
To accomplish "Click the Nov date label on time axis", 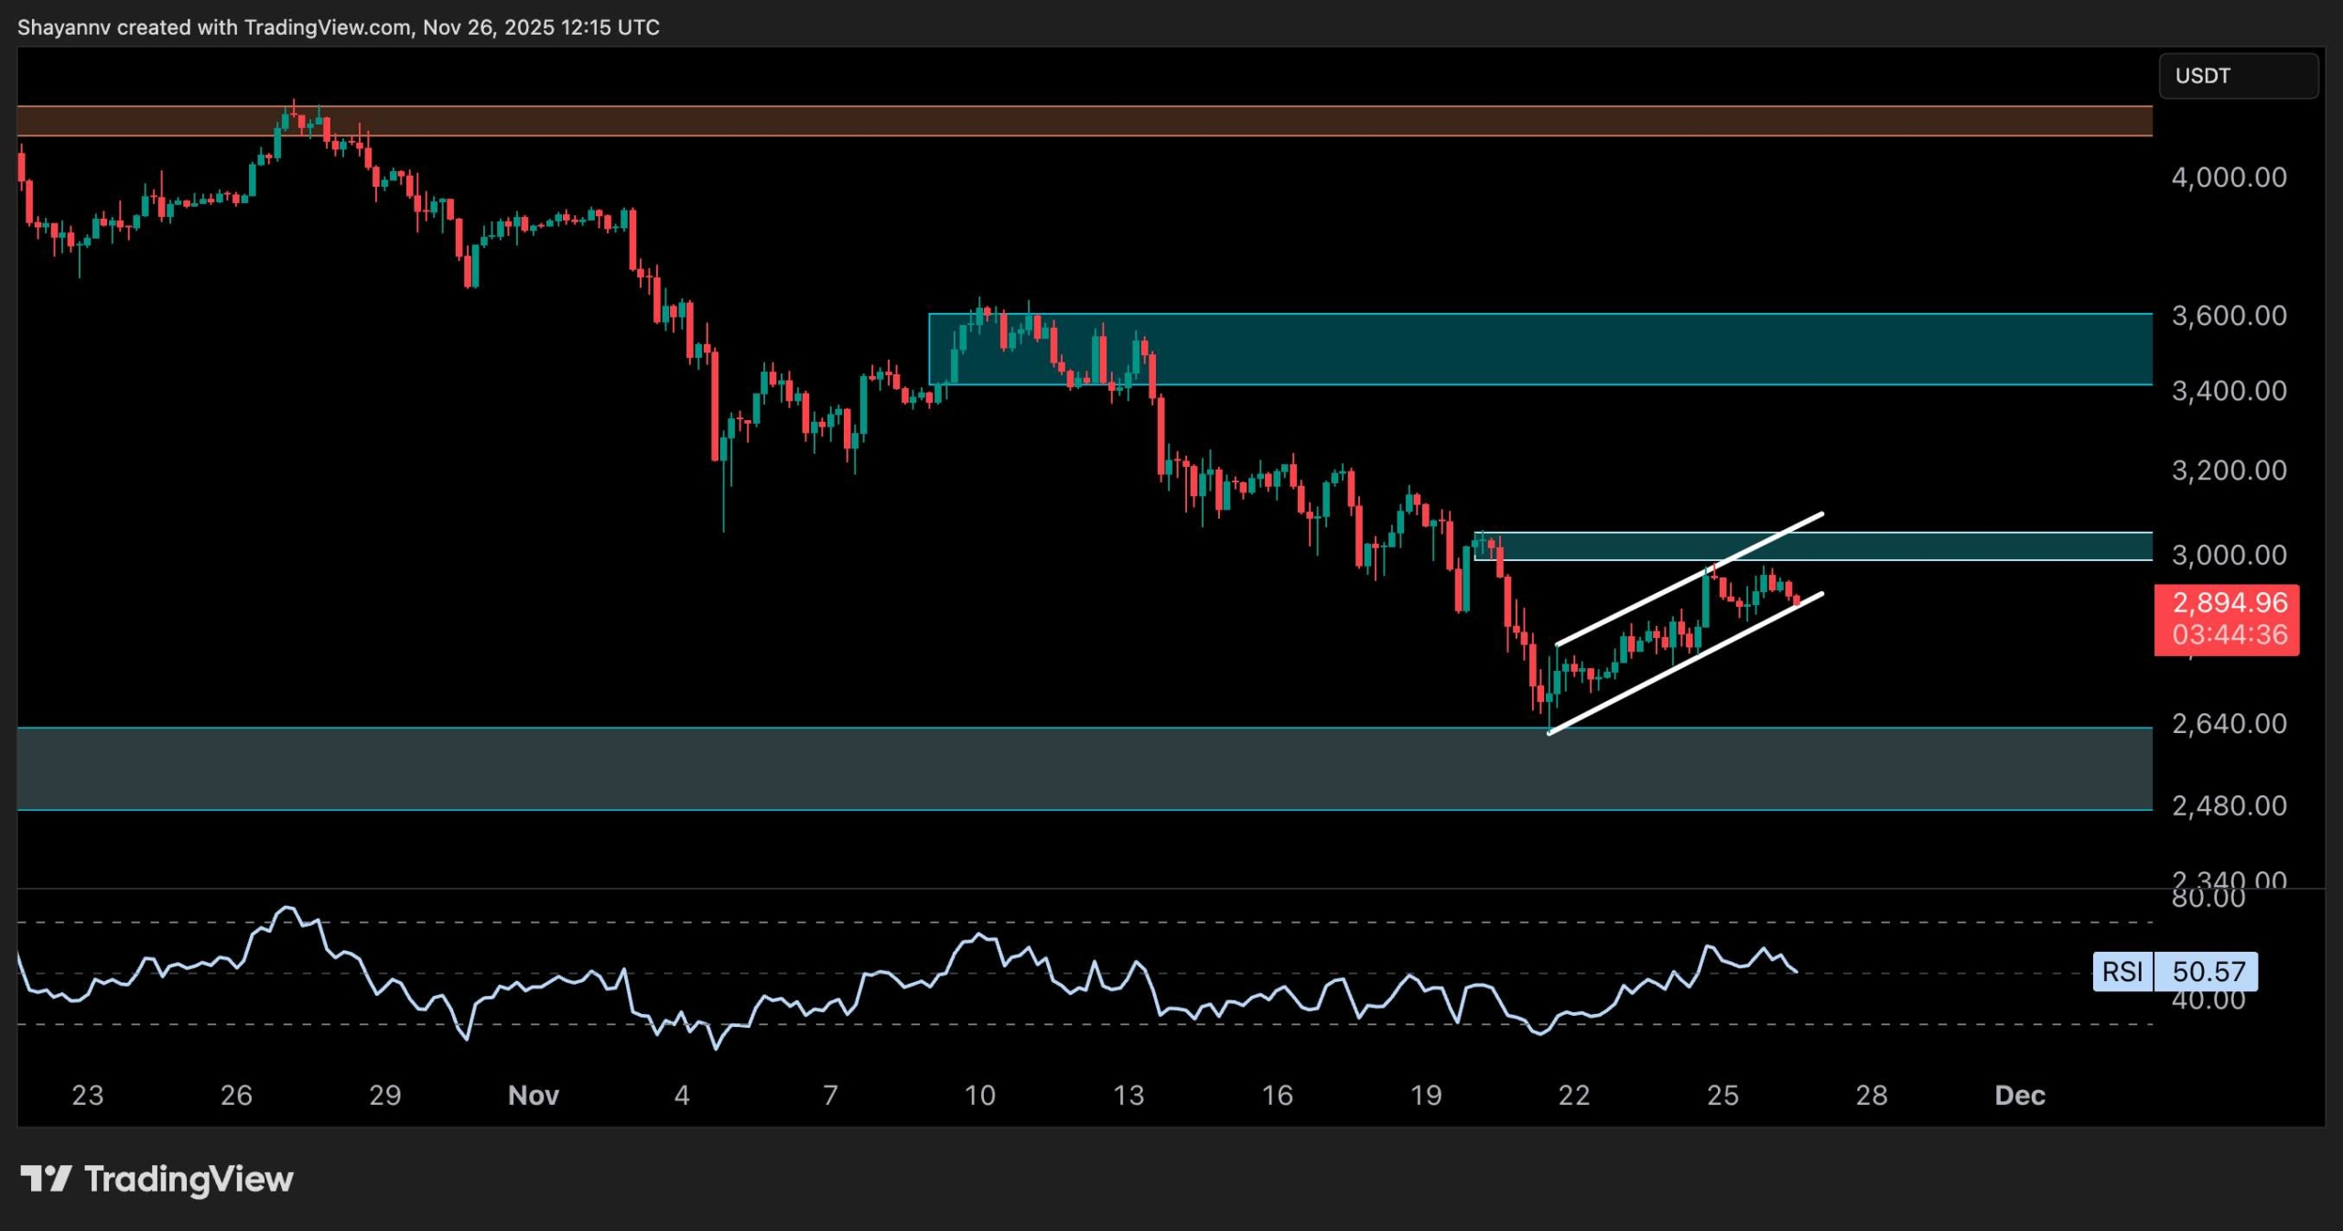I will 533,1096.
